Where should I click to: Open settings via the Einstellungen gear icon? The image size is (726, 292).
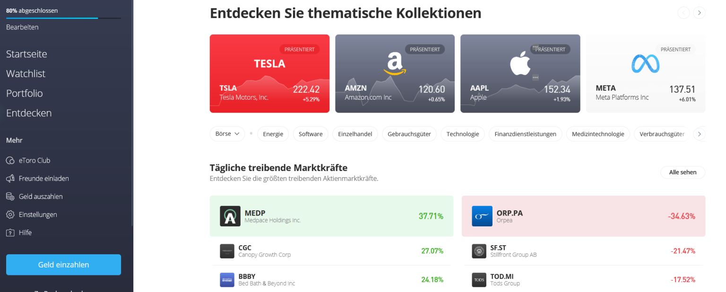tap(10, 215)
